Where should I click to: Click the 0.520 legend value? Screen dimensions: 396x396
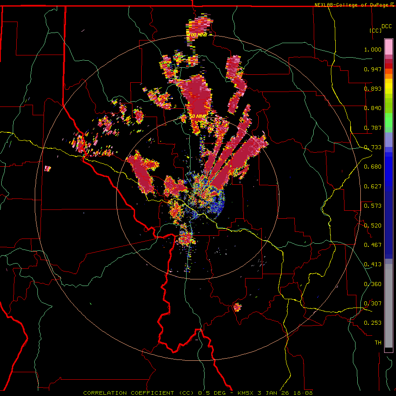point(373,225)
